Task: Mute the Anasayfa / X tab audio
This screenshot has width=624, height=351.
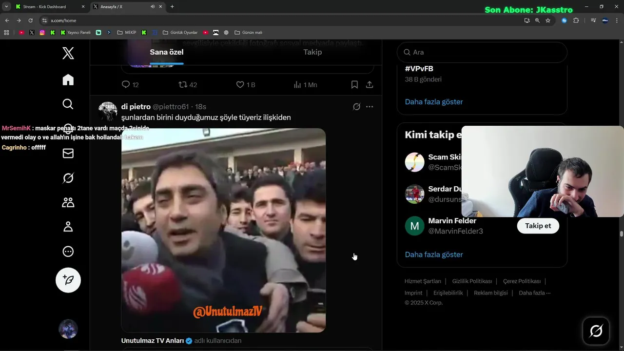Action: [x=153, y=7]
